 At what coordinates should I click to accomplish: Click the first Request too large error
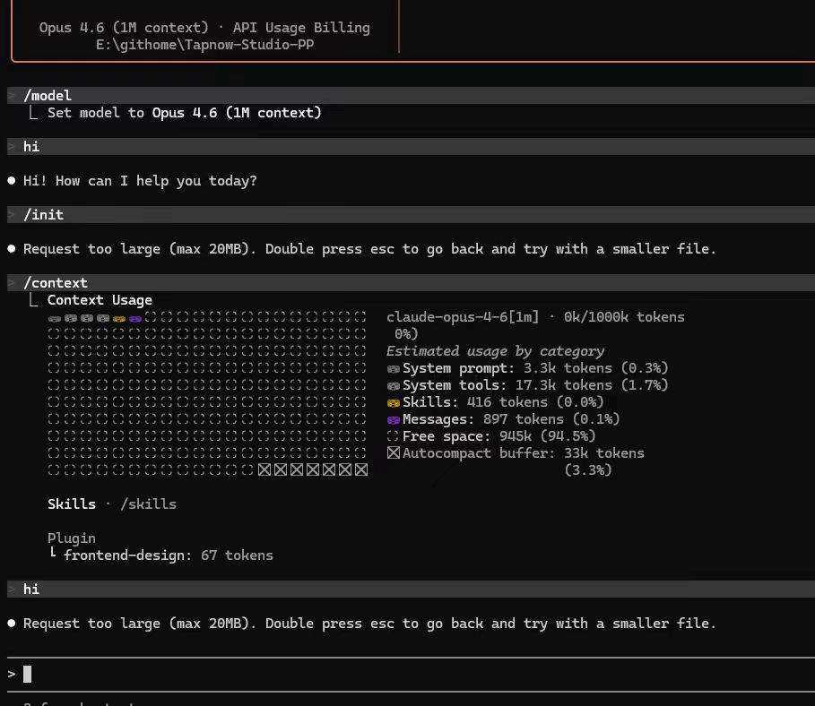coord(369,249)
